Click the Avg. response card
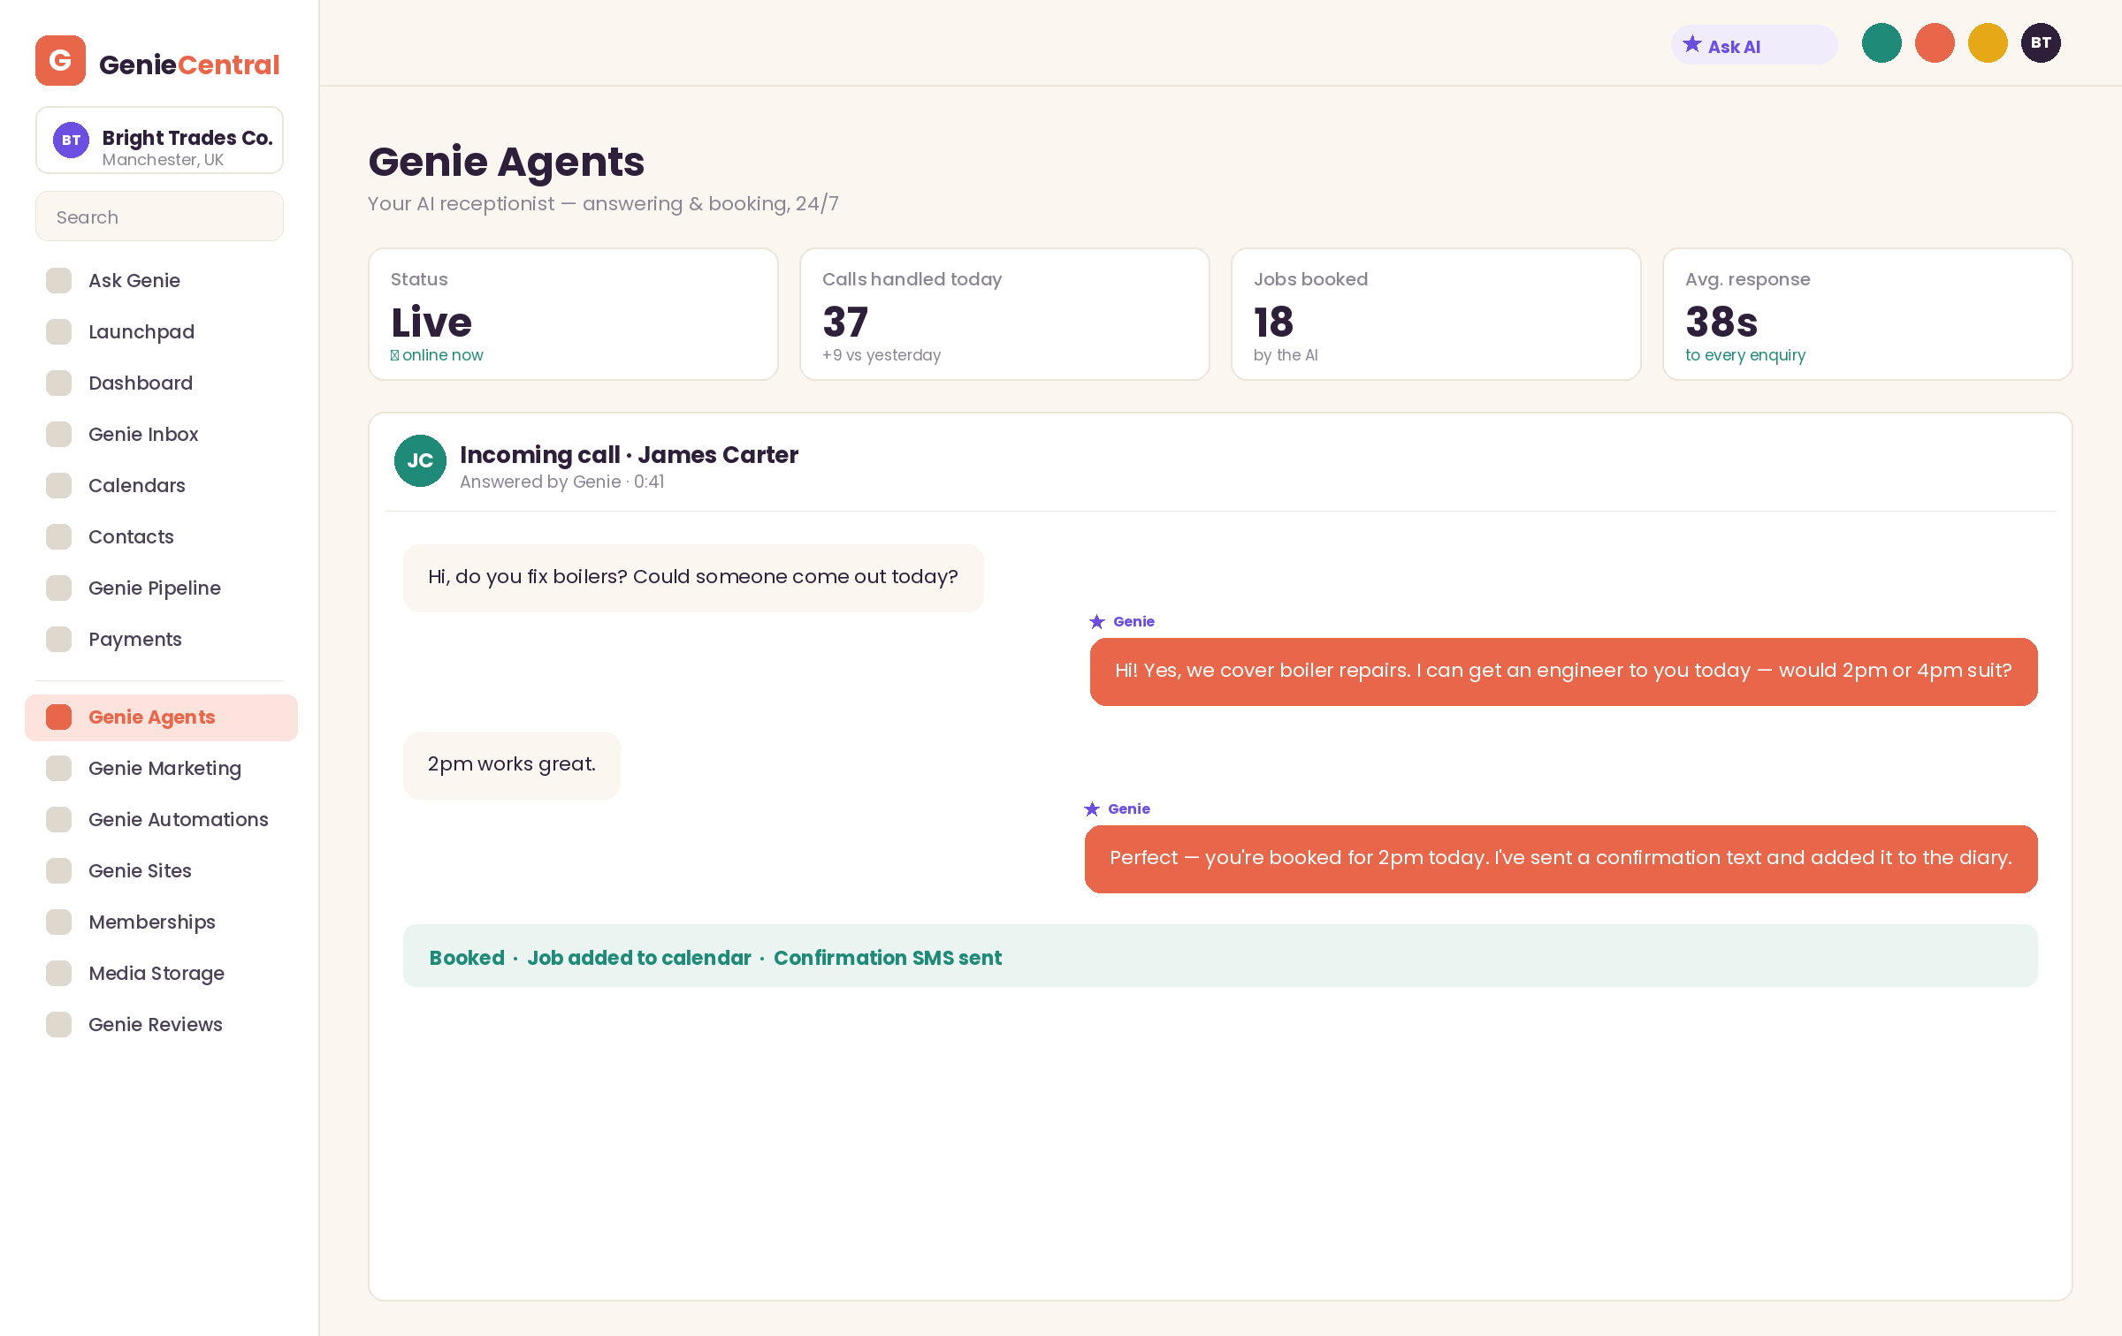 1867,314
